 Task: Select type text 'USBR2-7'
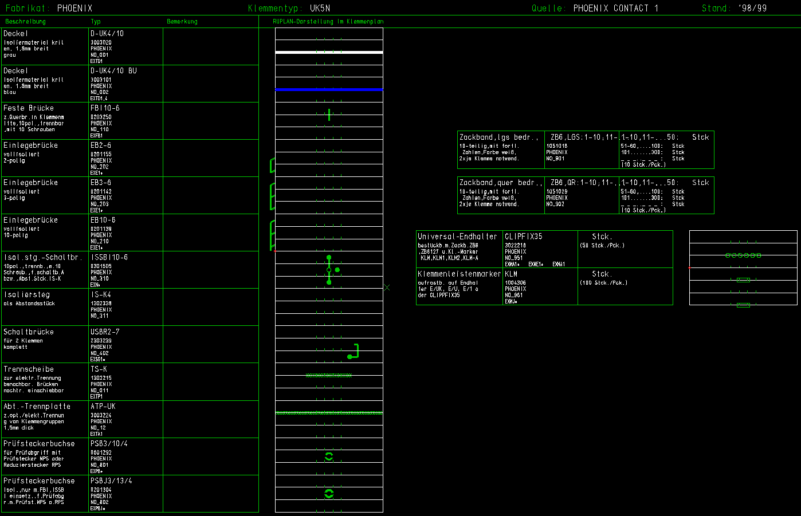[x=105, y=332]
